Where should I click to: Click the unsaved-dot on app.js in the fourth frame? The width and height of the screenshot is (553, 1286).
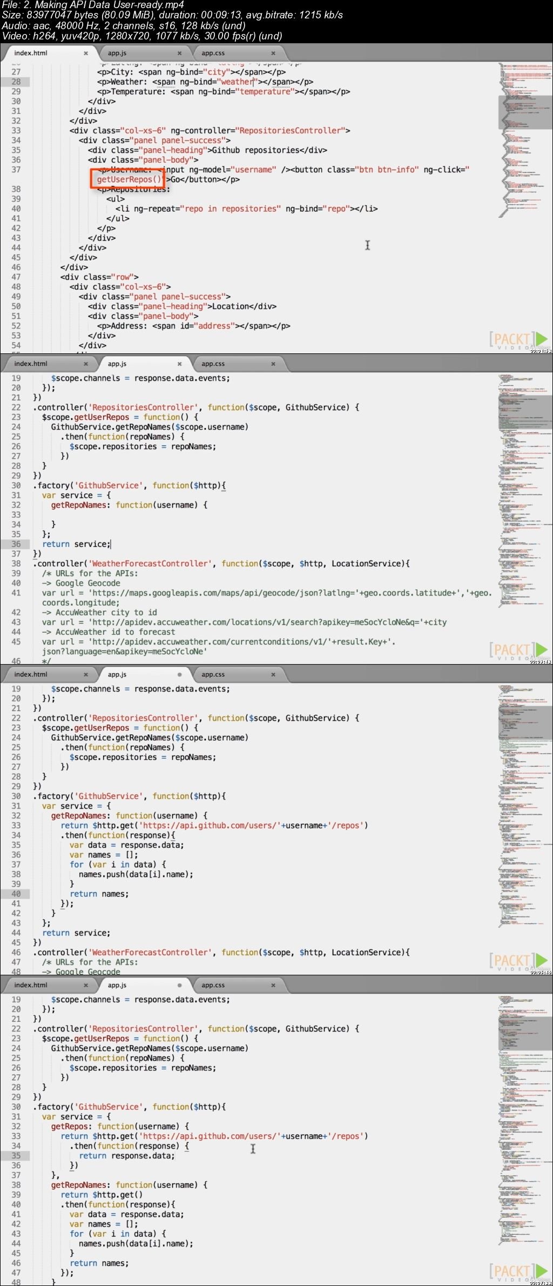[180, 985]
